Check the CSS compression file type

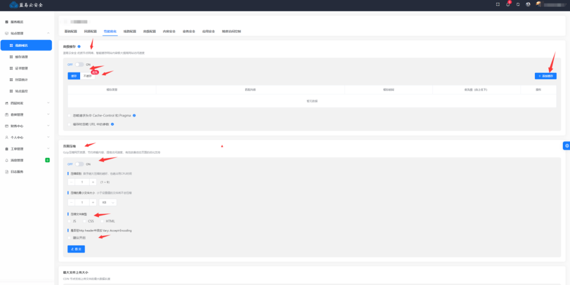pyautogui.click(x=85, y=222)
